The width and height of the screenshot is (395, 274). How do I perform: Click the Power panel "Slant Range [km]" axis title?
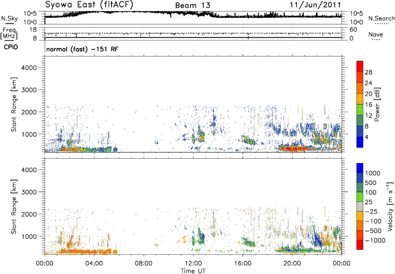coord(14,104)
